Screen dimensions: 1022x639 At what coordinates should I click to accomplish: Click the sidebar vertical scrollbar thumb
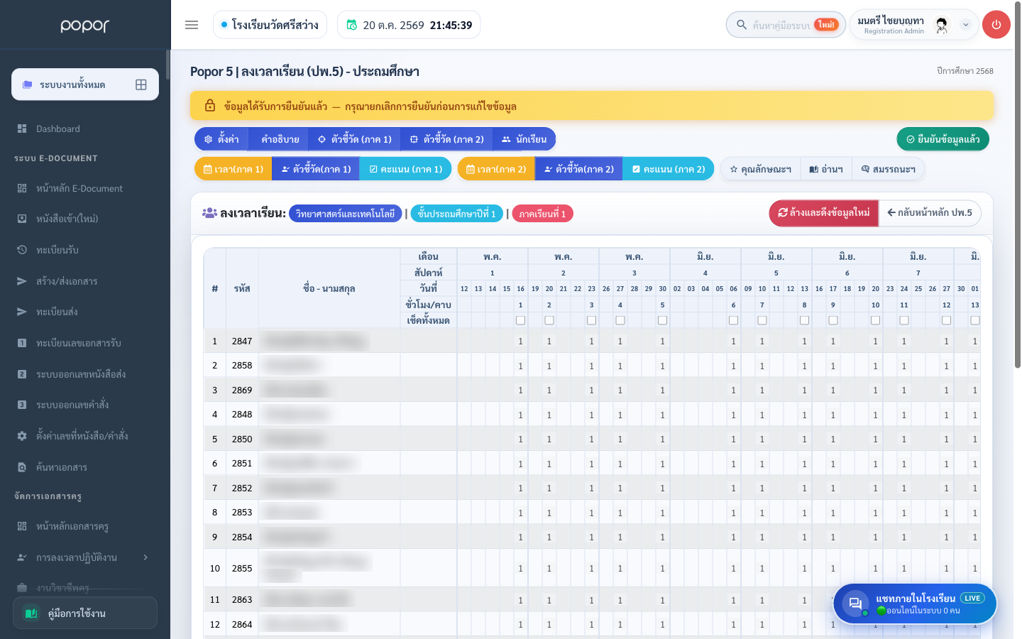pyautogui.click(x=168, y=65)
